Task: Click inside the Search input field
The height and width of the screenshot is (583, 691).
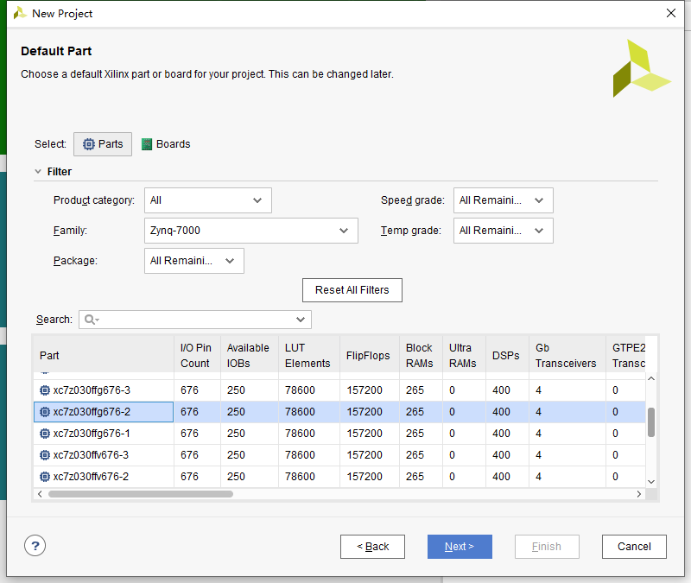Action: pyautogui.click(x=195, y=320)
